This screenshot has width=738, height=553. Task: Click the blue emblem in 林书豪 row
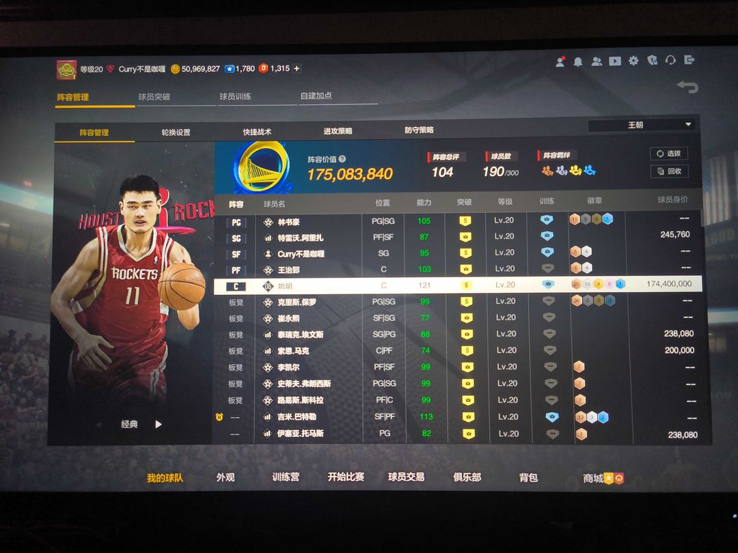point(607,219)
